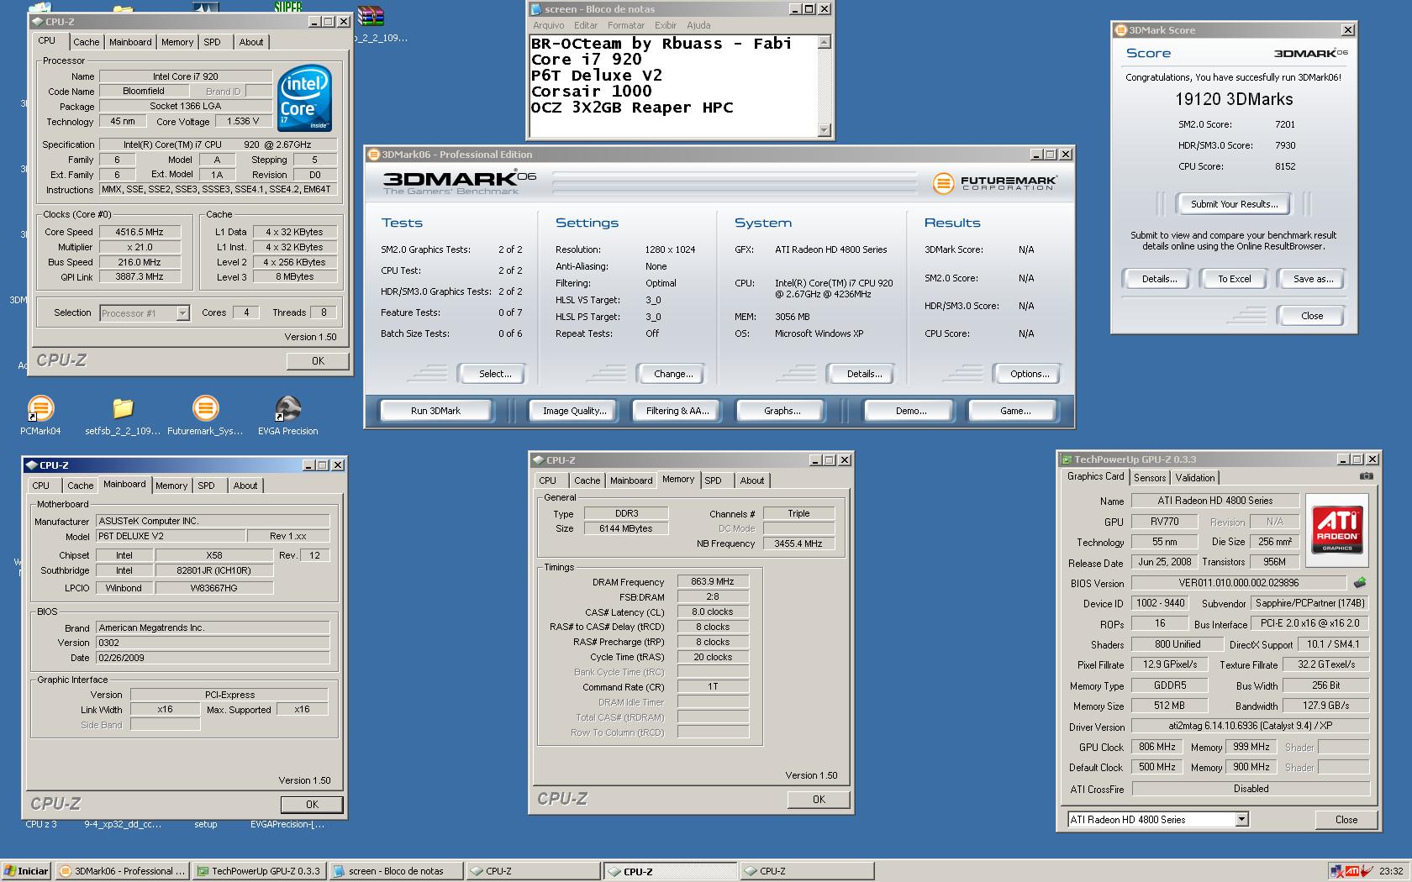
Task: Click the ATI tray icon in system tray
Action: tap(1352, 870)
